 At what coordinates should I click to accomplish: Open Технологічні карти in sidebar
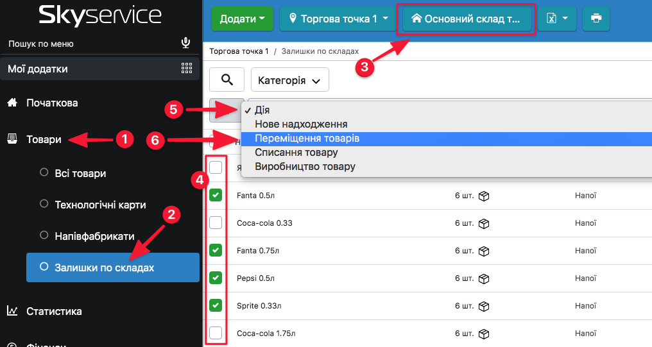click(100, 205)
